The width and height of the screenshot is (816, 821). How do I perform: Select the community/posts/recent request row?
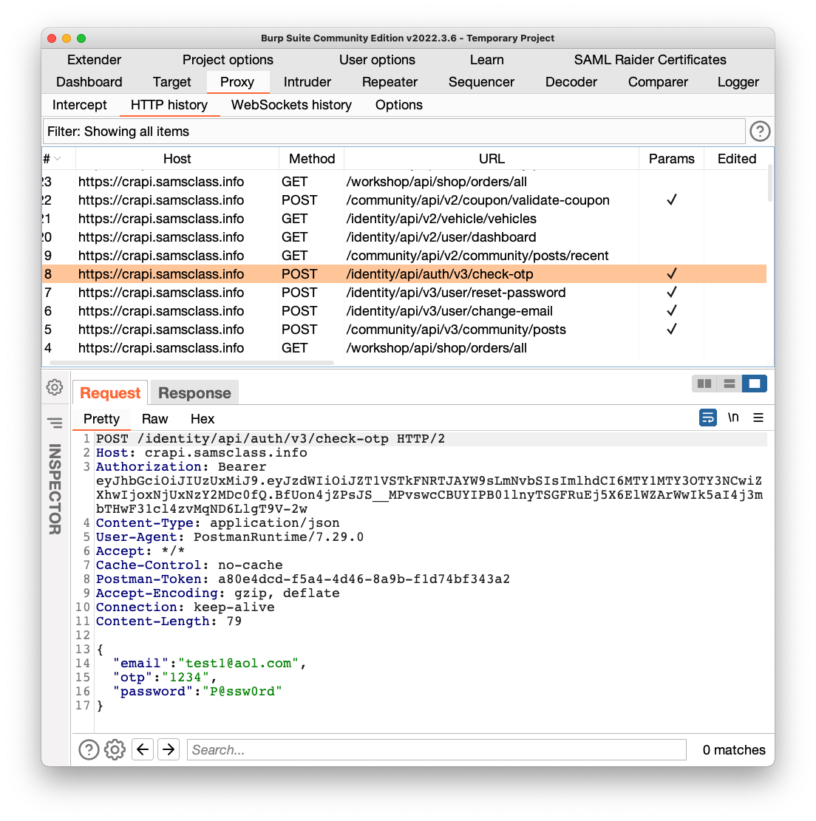point(404,256)
